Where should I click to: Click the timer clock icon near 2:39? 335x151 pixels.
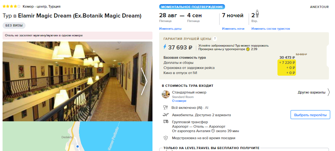tap(248, 49)
